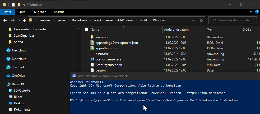
Task: Select the appsettings.json file
Action: [107, 48]
